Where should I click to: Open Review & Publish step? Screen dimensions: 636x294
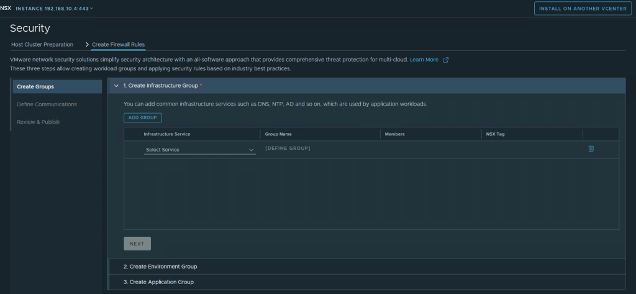39,122
